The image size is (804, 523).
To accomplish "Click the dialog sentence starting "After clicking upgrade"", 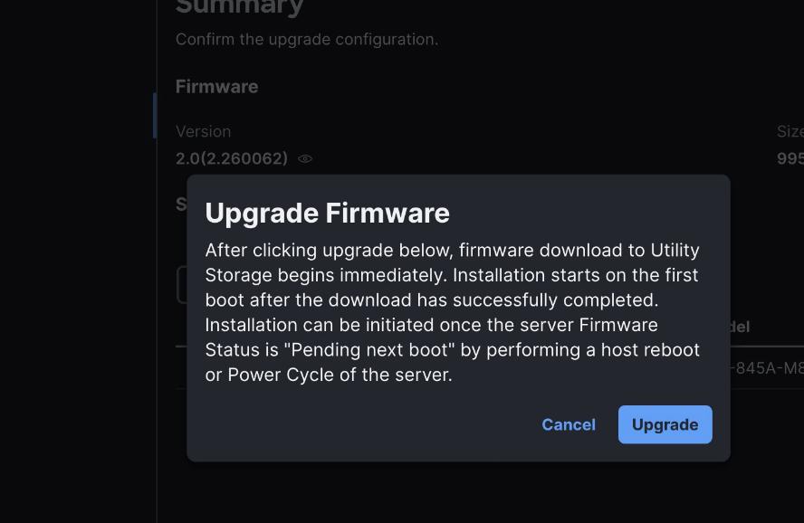I will pyautogui.click(x=453, y=262).
